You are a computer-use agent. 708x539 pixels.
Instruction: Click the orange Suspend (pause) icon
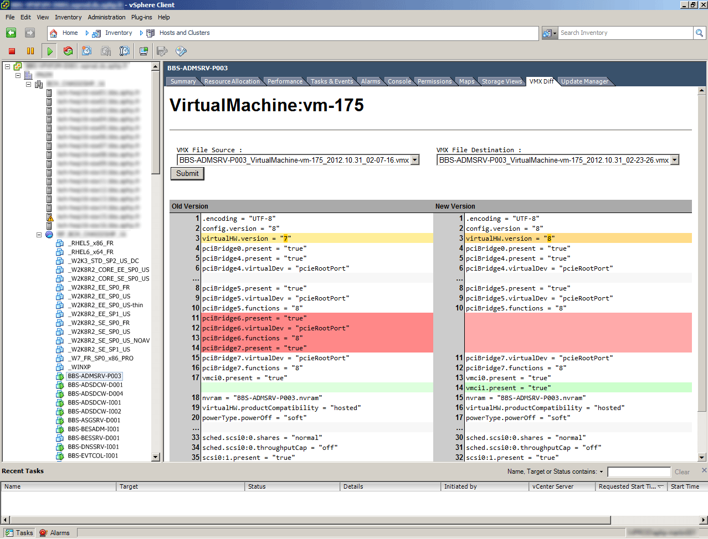30,51
